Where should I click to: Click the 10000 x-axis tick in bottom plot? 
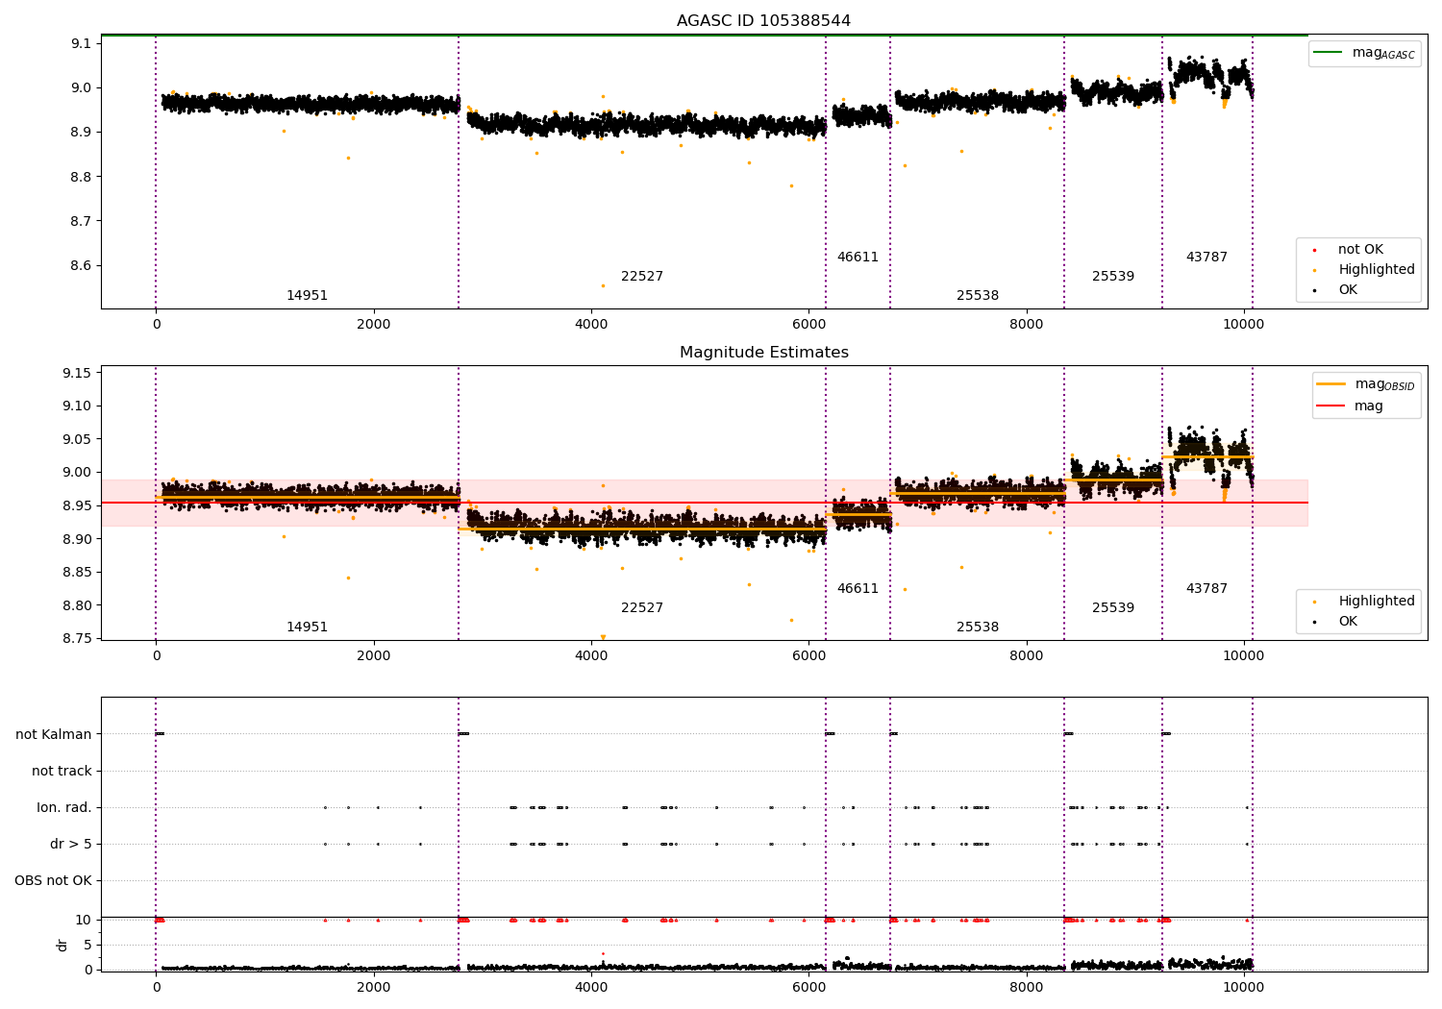pyautogui.click(x=1244, y=987)
